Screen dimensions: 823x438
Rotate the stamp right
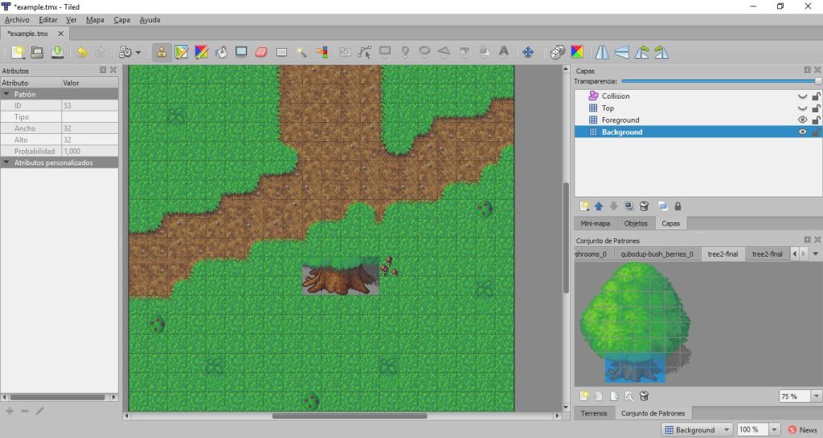click(661, 52)
